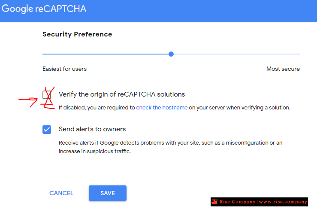Click the hand icon in Rise Company watermark

[x=214, y=201]
